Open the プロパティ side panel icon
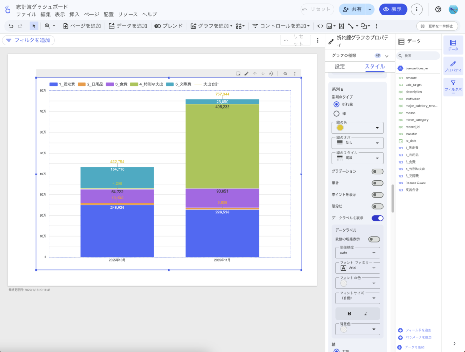The height and width of the screenshot is (352, 465). 453,65
